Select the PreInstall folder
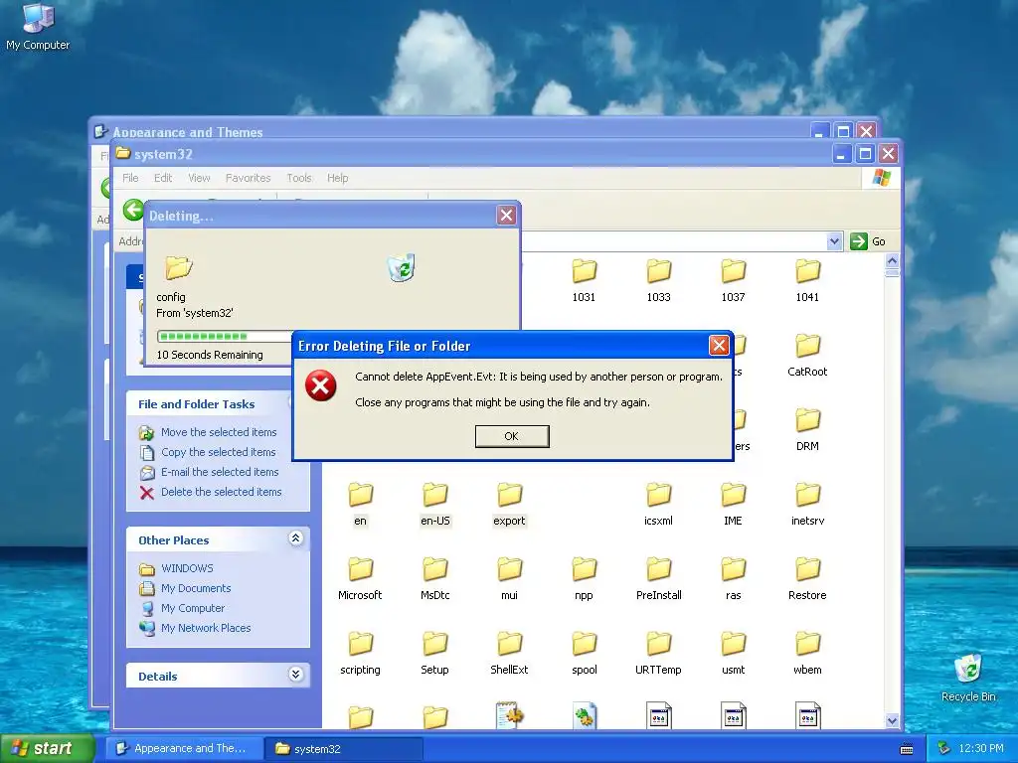This screenshot has width=1018, height=763. [658, 579]
